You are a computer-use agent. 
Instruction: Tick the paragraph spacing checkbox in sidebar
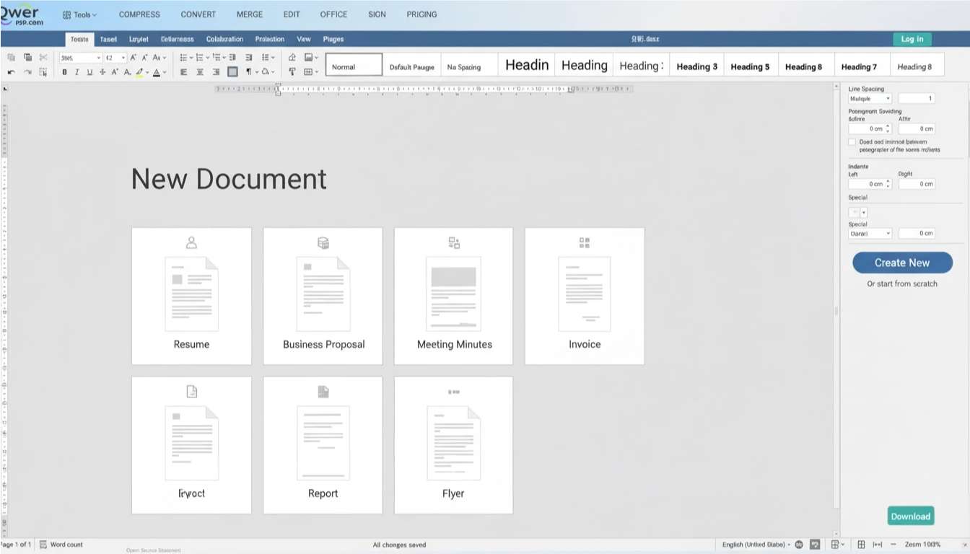[852, 142]
